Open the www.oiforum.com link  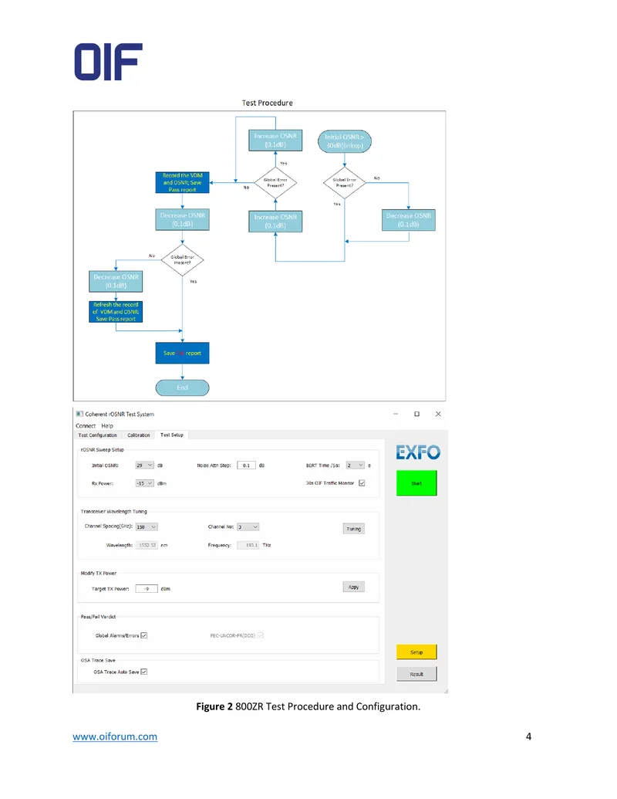point(115,736)
